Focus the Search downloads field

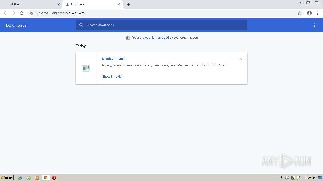pyautogui.click(x=161, y=25)
